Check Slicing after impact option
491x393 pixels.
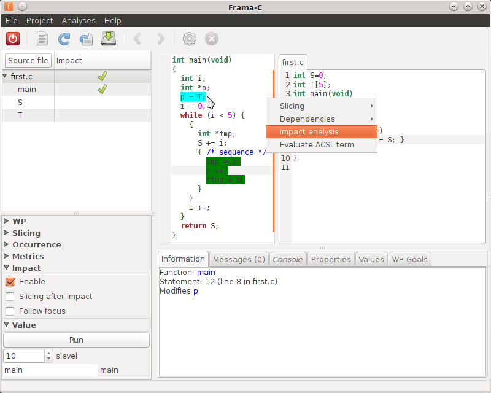10,297
